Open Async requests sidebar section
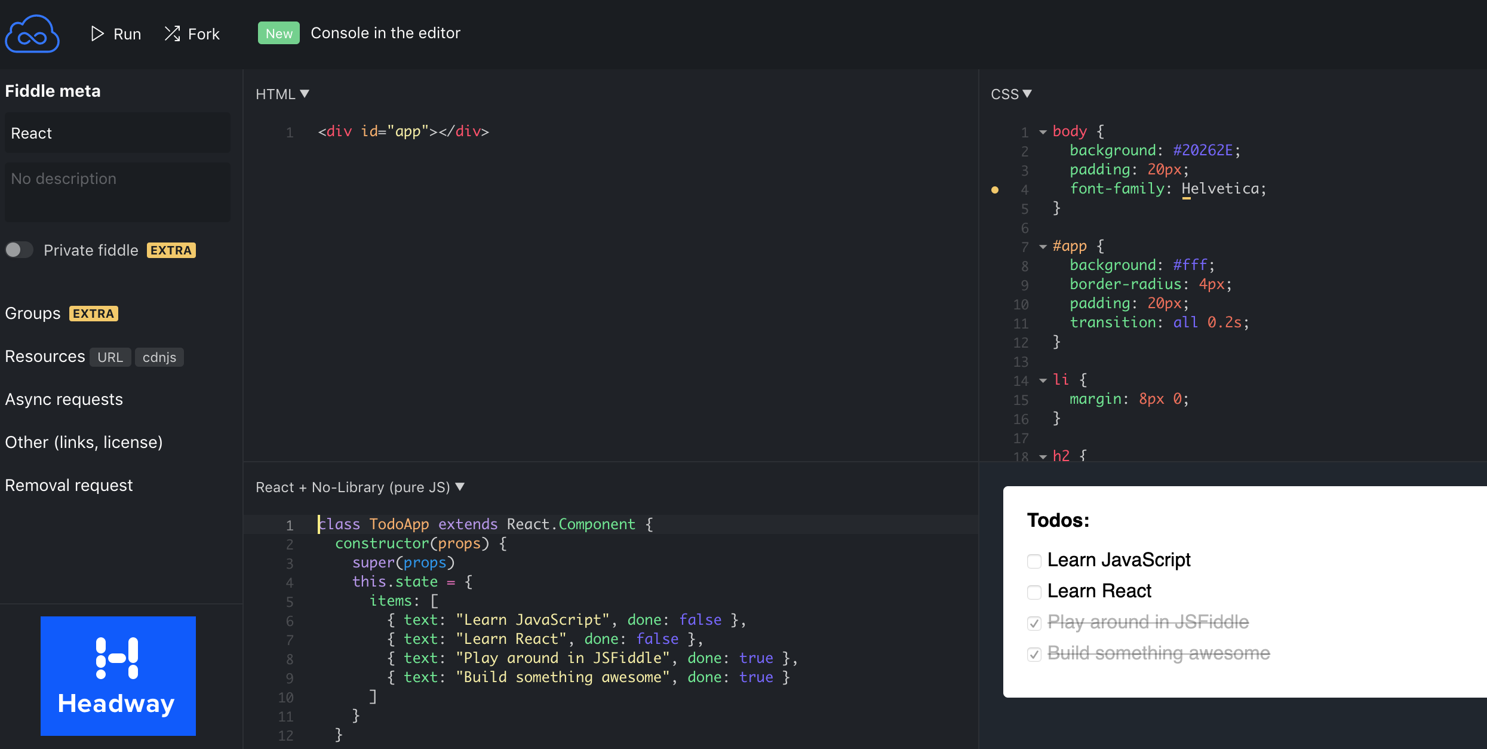The height and width of the screenshot is (749, 1487). (x=64, y=399)
